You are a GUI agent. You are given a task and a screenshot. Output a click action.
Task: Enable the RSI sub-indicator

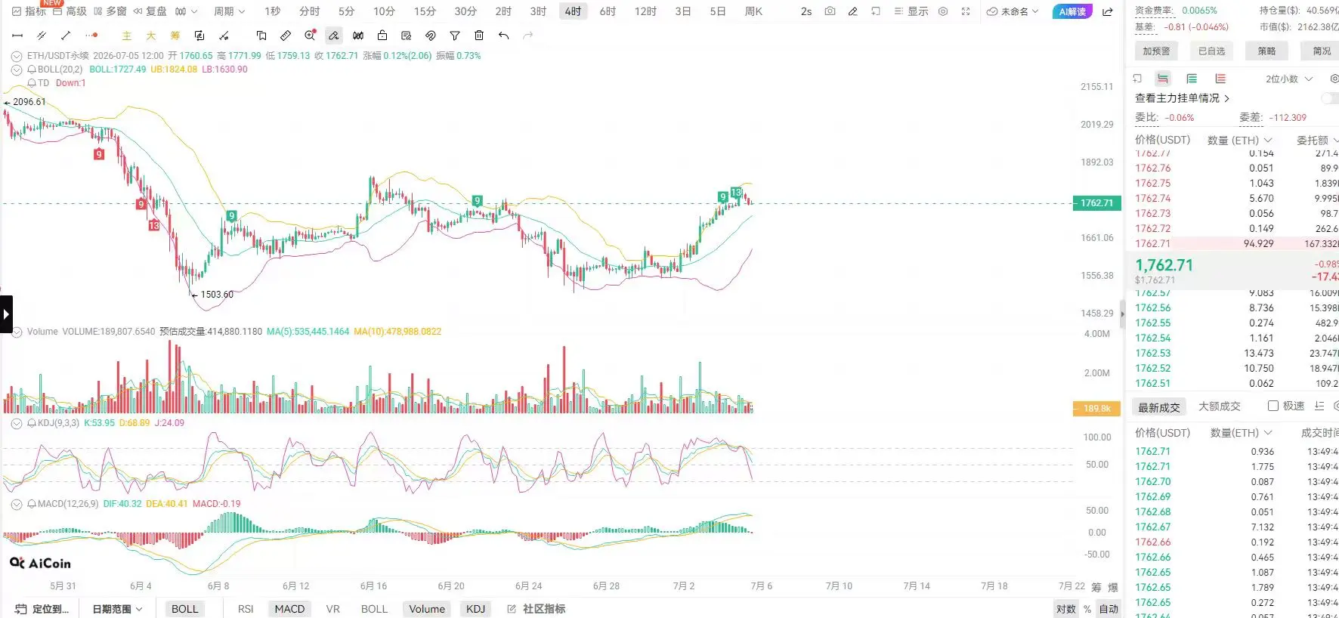point(246,609)
